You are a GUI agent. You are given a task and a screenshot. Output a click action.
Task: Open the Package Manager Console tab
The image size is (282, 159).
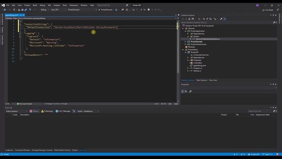coord(42,150)
